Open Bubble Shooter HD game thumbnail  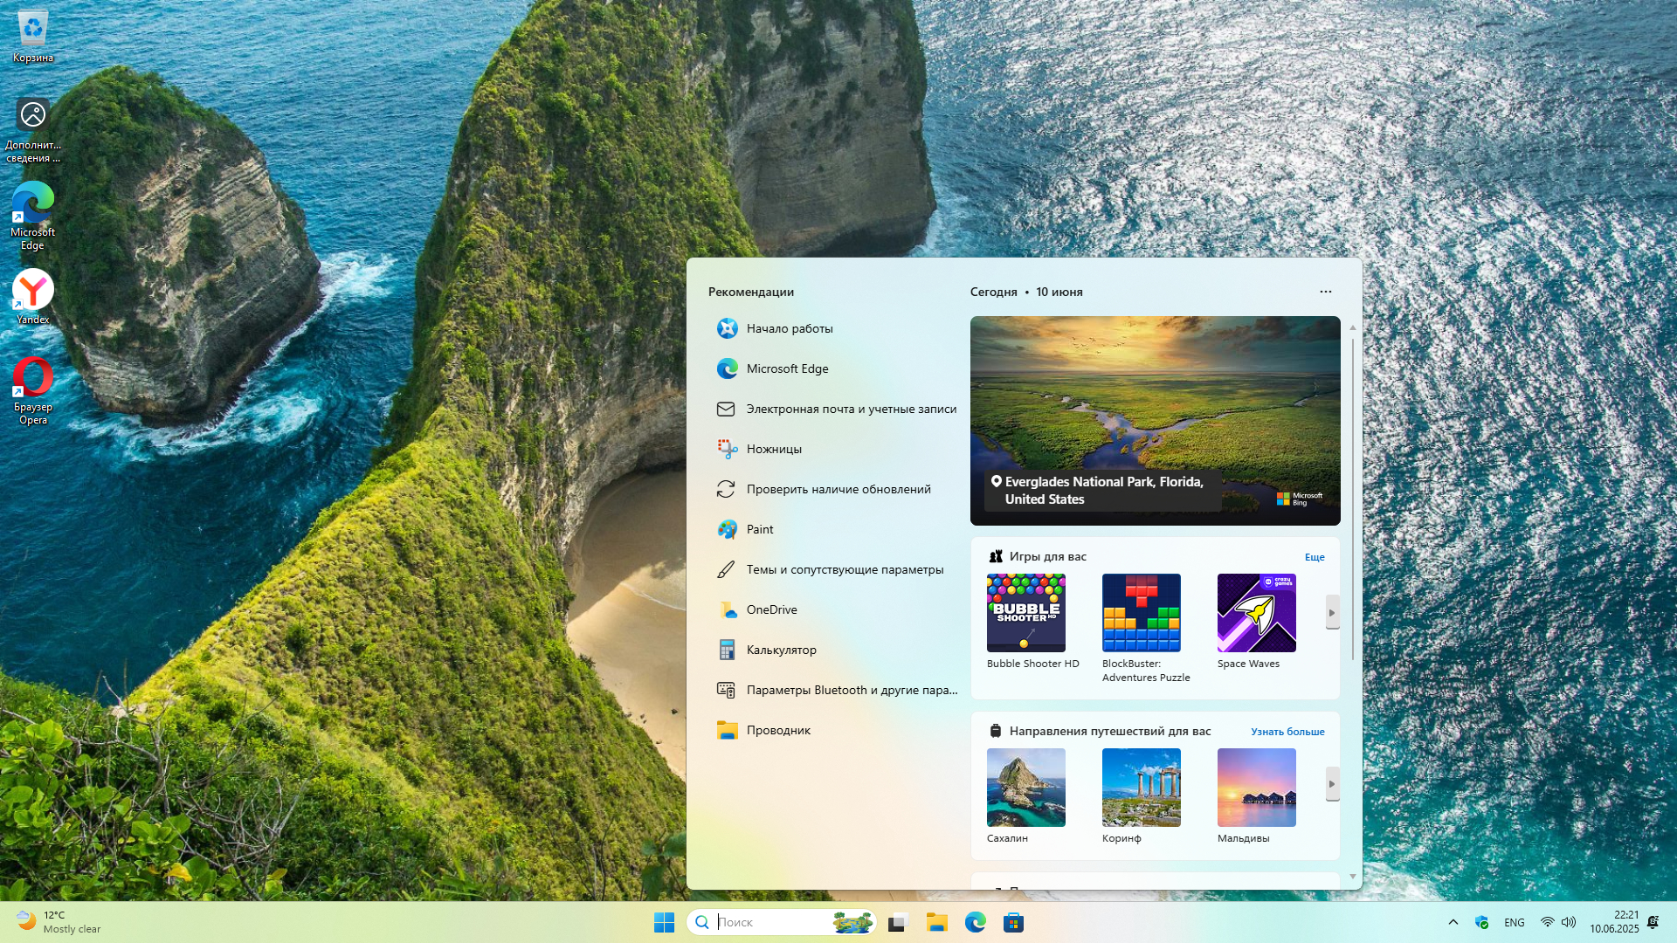point(1025,613)
